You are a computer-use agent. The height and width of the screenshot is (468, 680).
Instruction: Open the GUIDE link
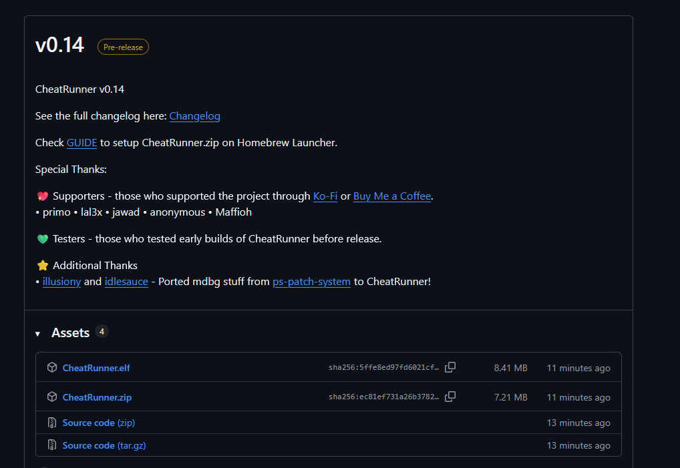coord(82,143)
